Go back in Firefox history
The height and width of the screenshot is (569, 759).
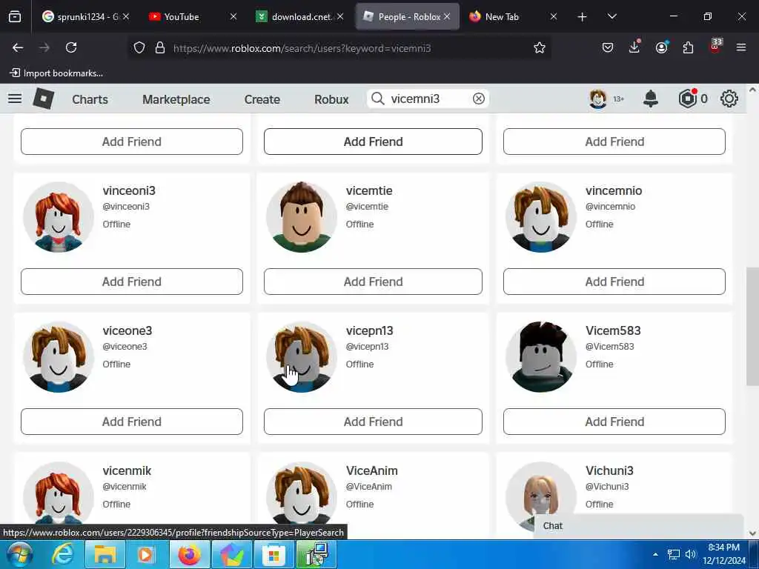(18, 48)
